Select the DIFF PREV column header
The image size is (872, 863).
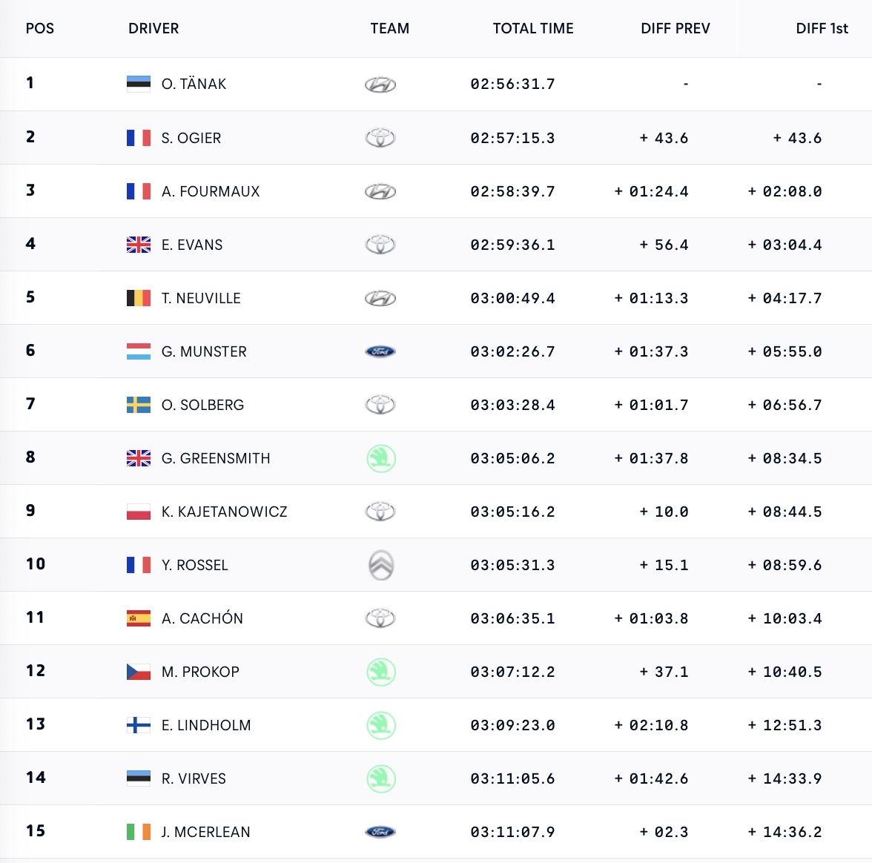tap(675, 28)
